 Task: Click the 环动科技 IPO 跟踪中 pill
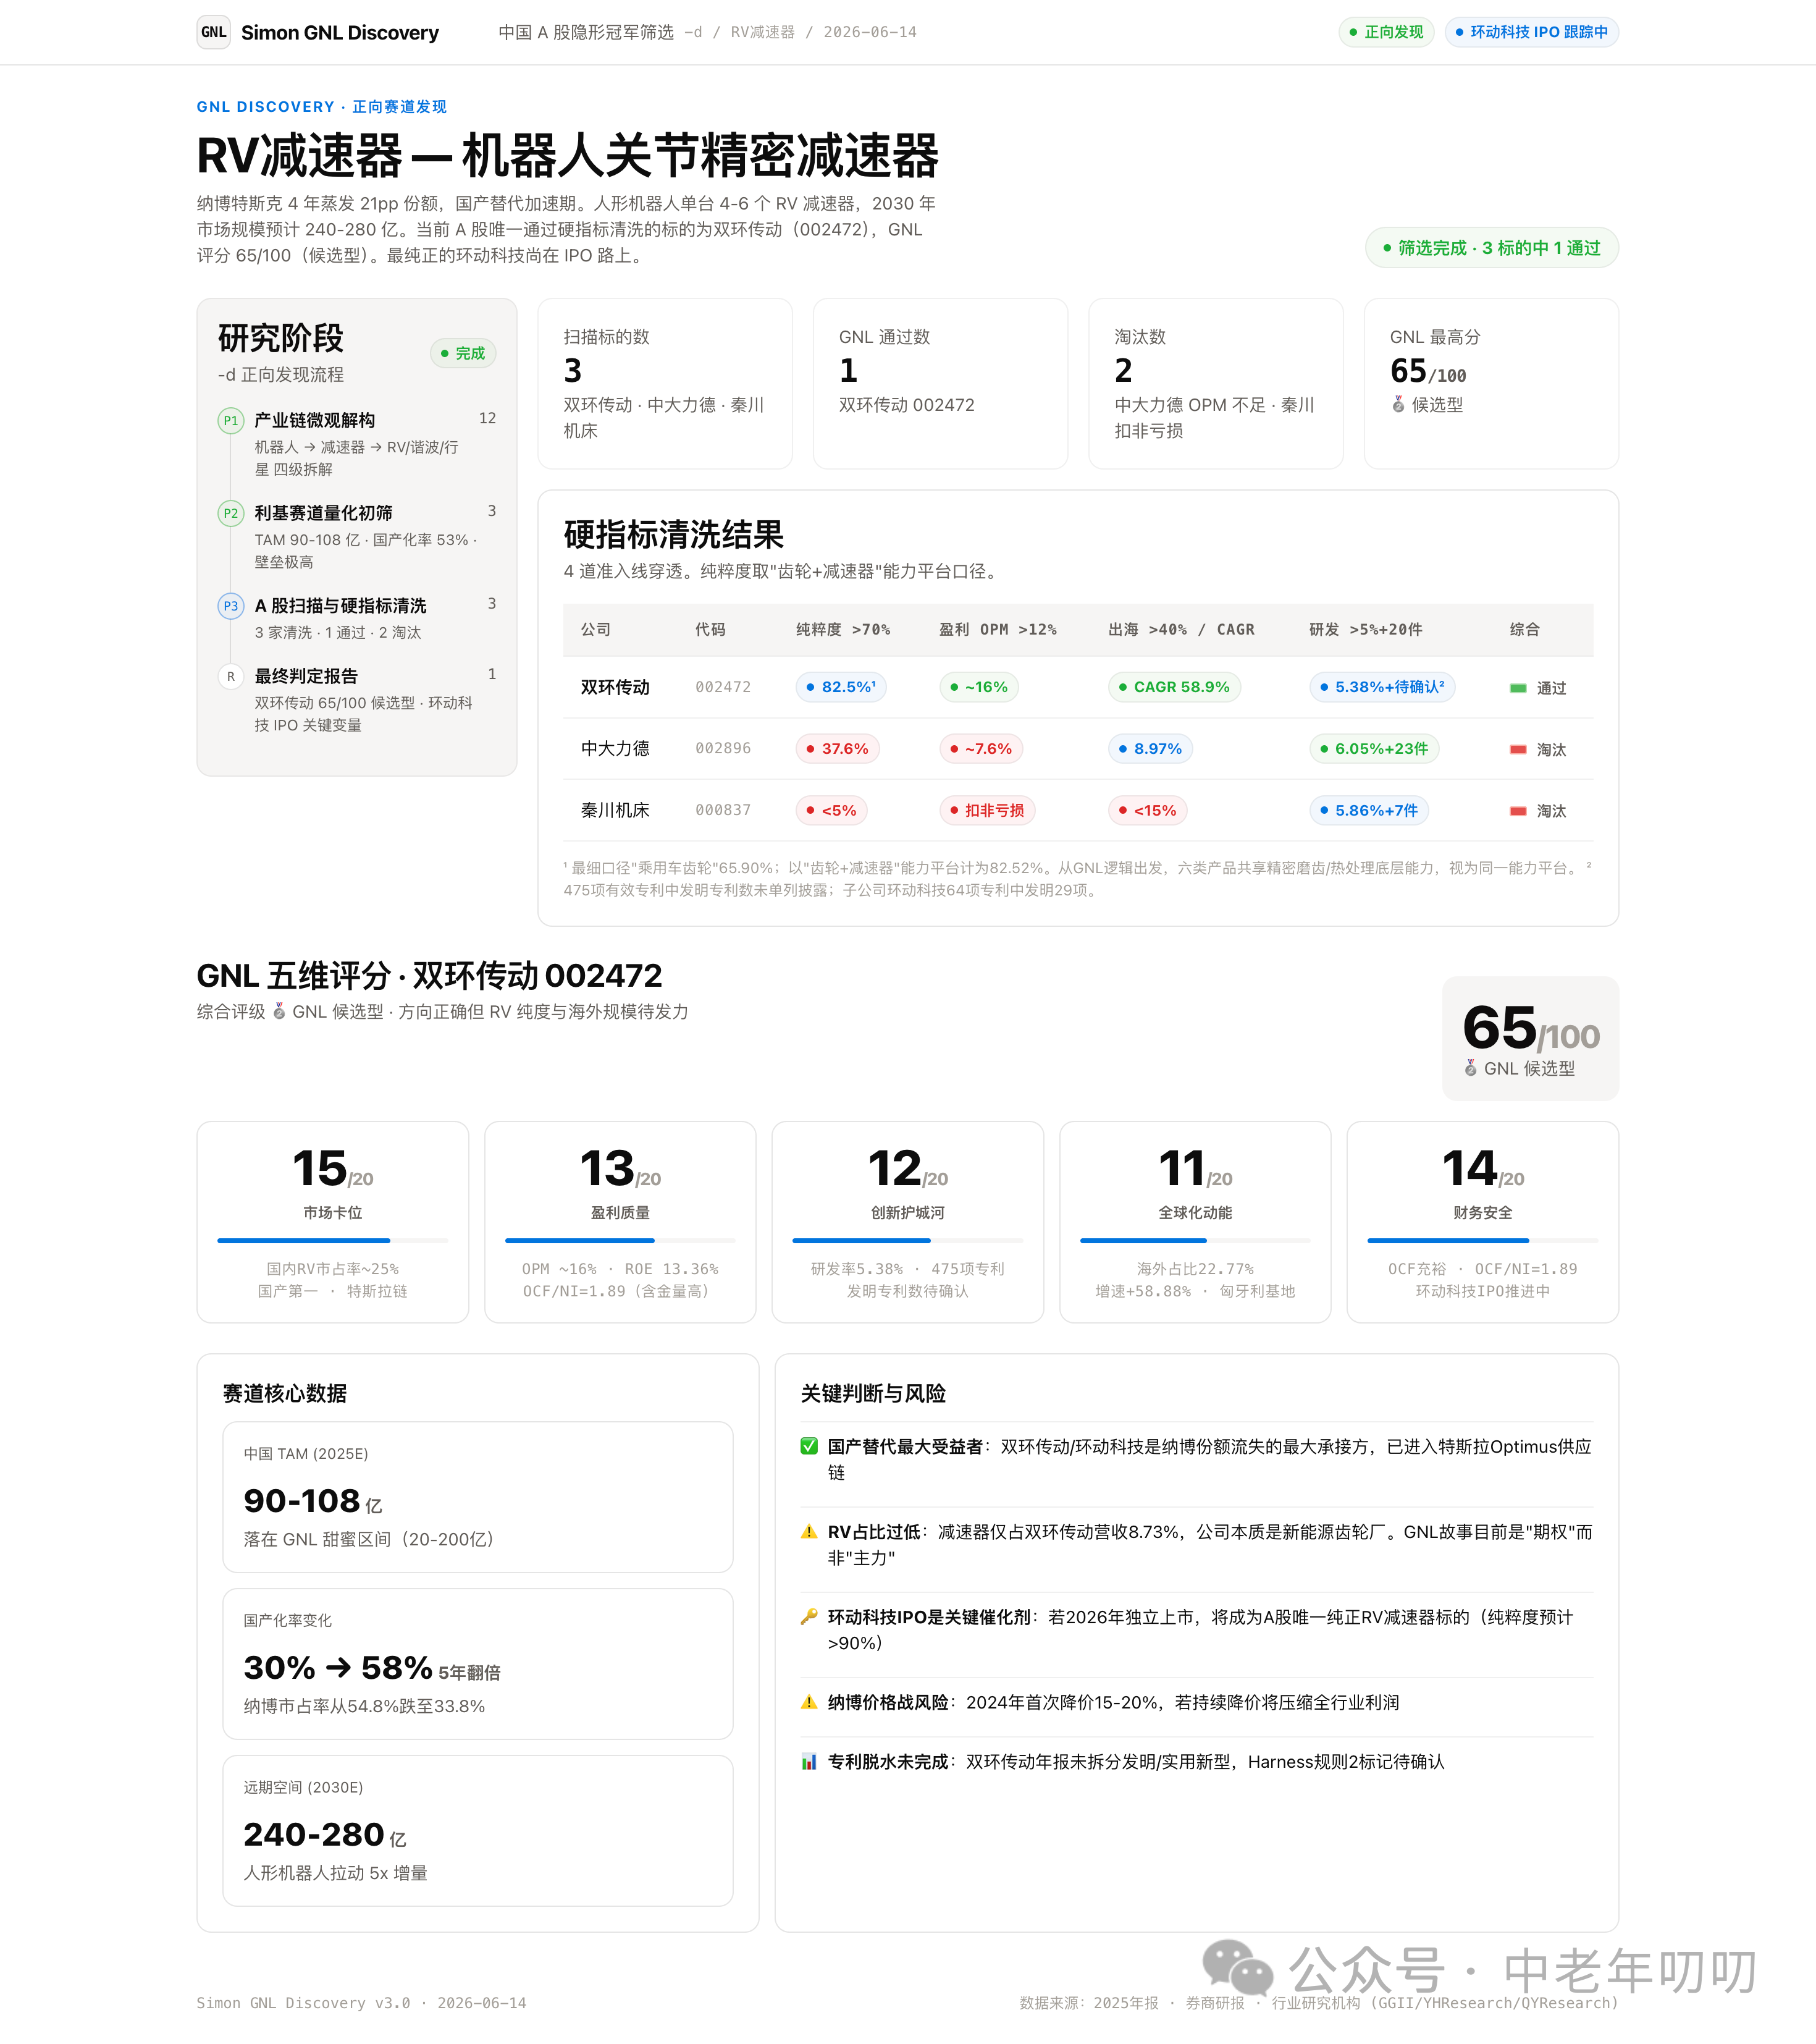(x=1531, y=32)
